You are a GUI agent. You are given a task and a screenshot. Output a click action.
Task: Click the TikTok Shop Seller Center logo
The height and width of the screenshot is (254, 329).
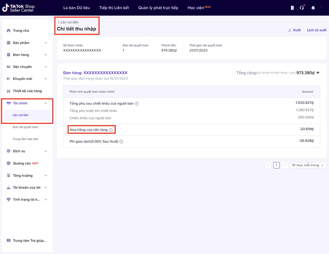coord(18,8)
